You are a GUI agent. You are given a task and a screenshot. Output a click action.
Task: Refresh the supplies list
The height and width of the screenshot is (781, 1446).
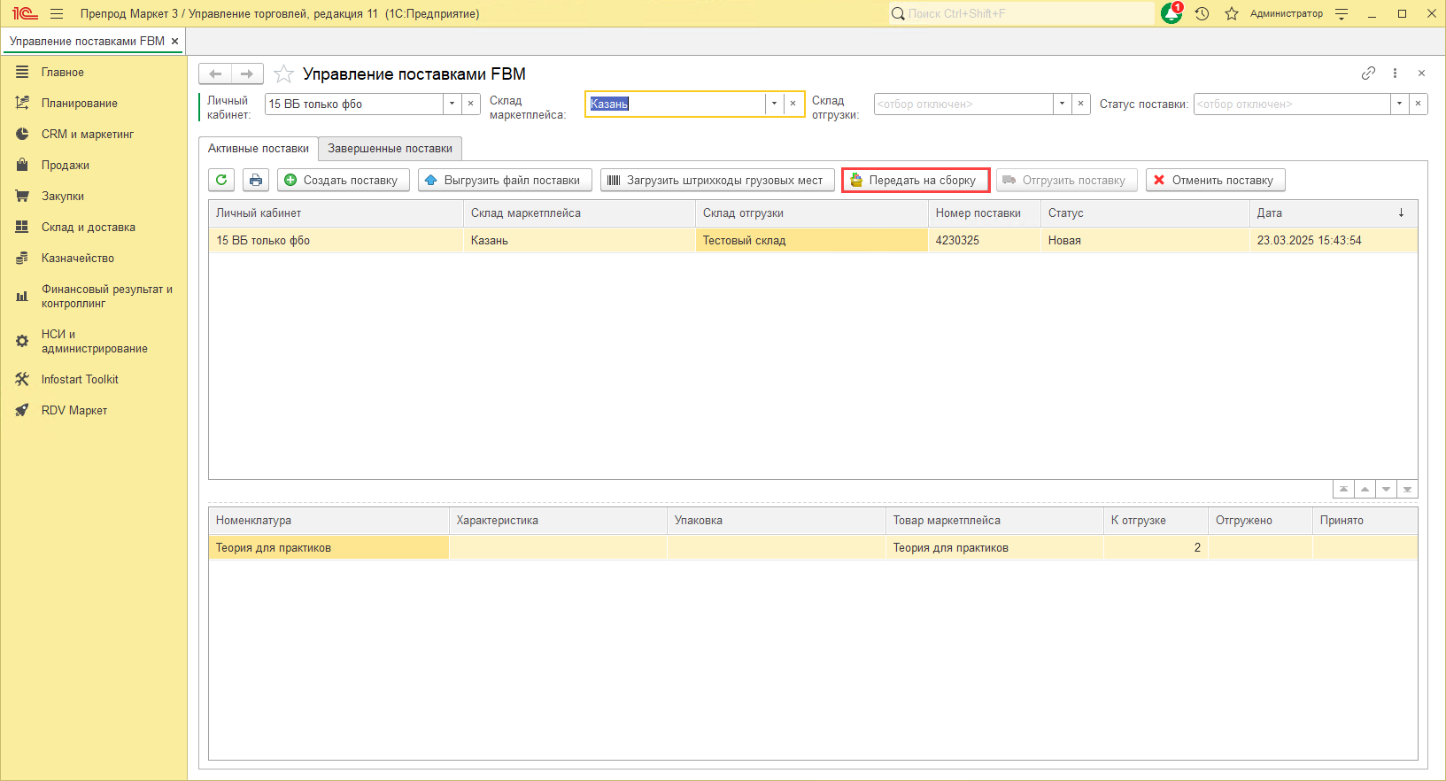coord(221,180)
